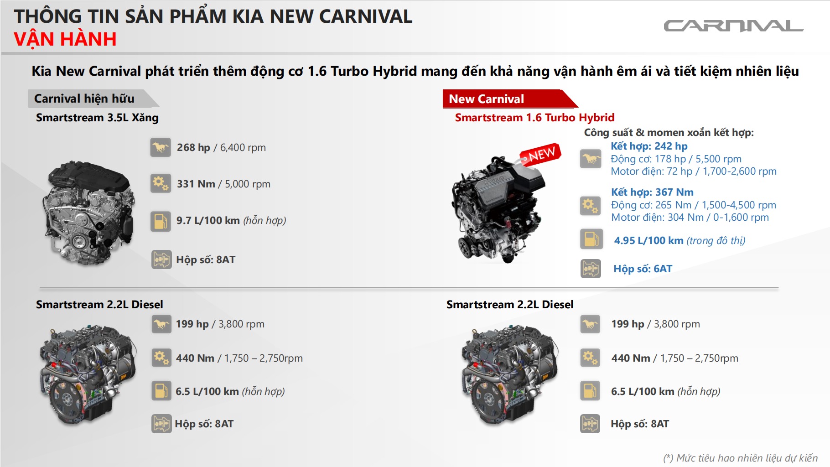
Task: Click the Smartstream 1.6 Turbo Hybrid heading
Action: click(534, 118)
